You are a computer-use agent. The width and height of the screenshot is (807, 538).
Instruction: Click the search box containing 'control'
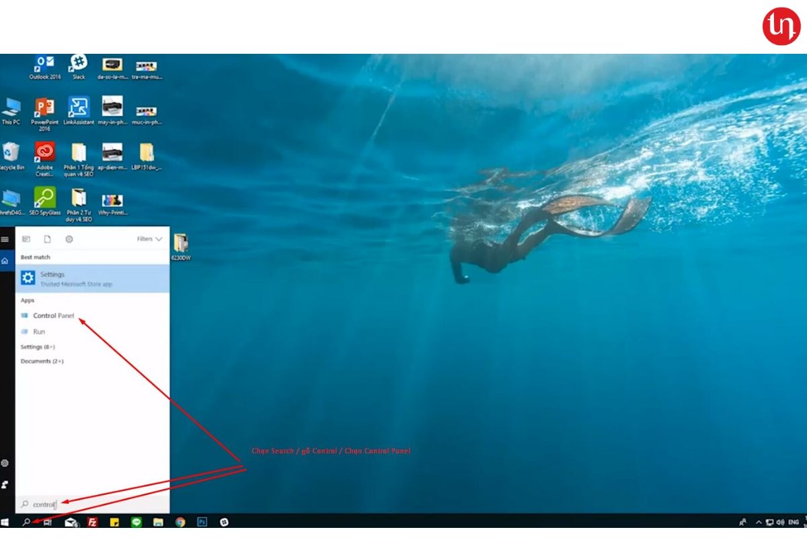(x=92, y=504)
